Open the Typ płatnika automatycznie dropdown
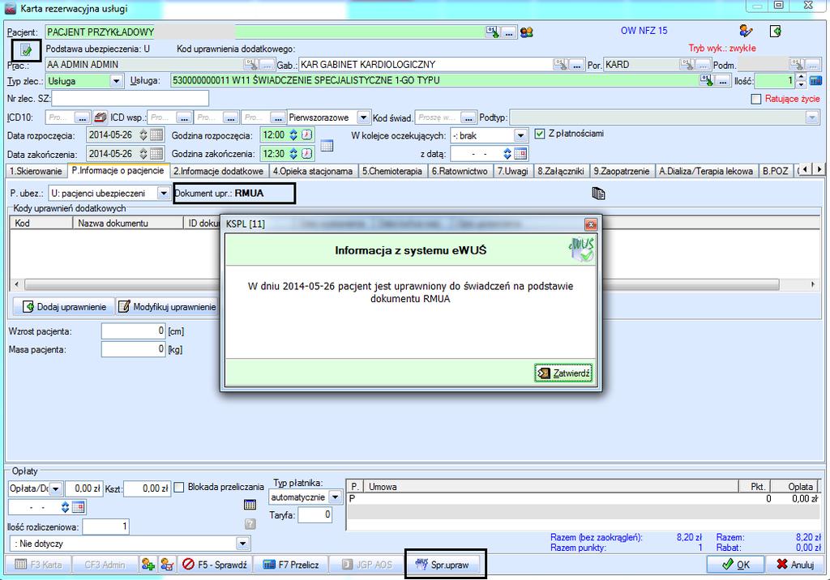Viewport: 830px width, 580px height. pos(335,497)
